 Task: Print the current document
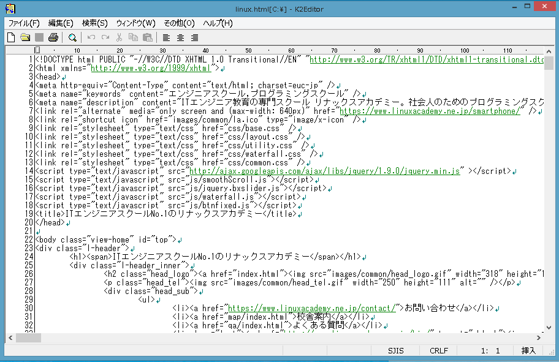[x=52, y=37]
